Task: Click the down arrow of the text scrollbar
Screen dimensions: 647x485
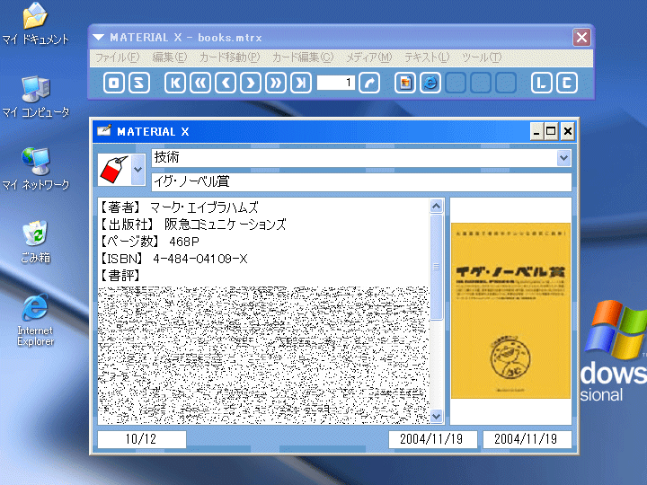Action: tap(437, 416)
